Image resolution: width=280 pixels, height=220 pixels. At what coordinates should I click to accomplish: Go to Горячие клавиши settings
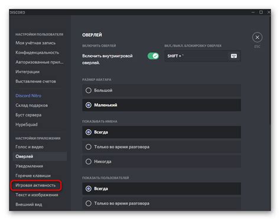pyautogui.click(x=33, y=176)
